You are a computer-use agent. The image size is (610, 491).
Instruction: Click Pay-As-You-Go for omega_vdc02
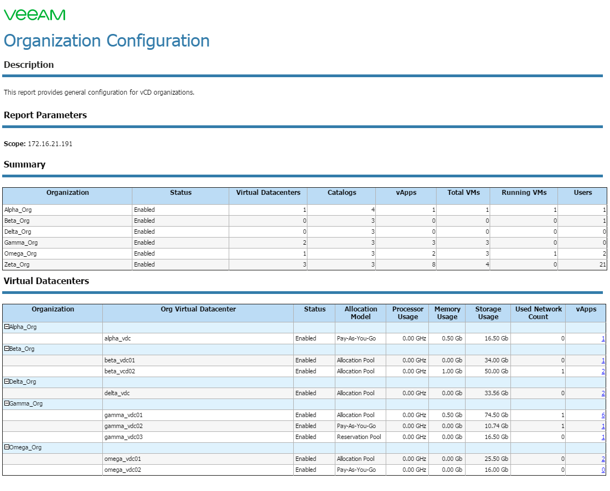[x=356, y=470]
